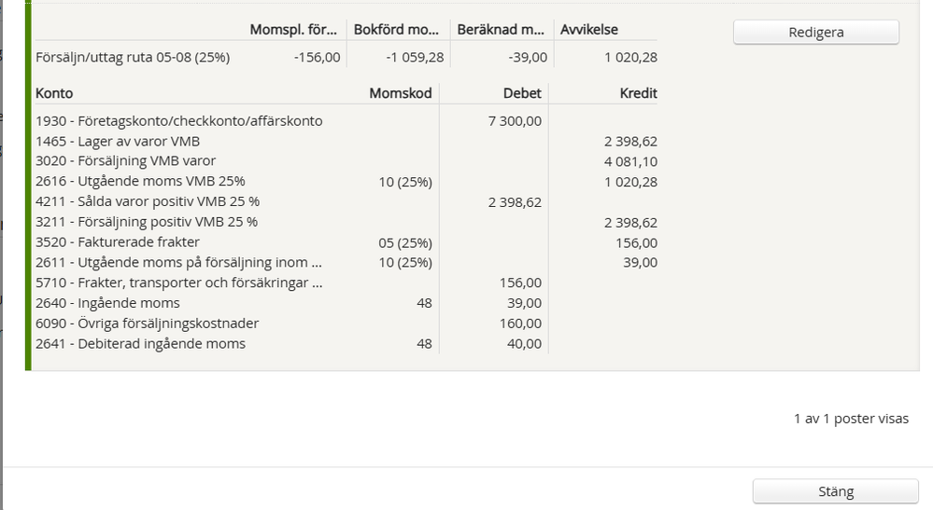Select the 2640 Ingående moms row
Screen dimensions: 933x510
tap(107, 303)
